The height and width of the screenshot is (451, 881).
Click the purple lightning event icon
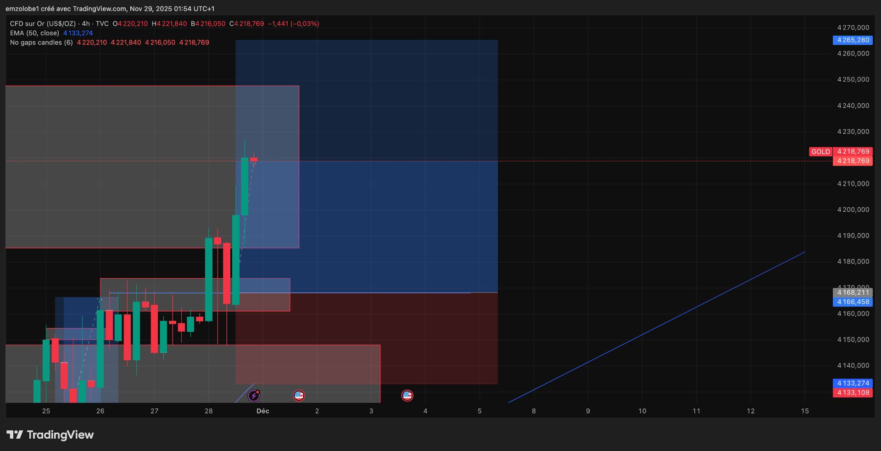(x=254, y=396)
